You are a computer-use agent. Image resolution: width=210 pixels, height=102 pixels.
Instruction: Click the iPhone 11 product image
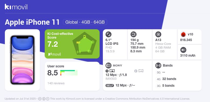[x=22, y=60]
